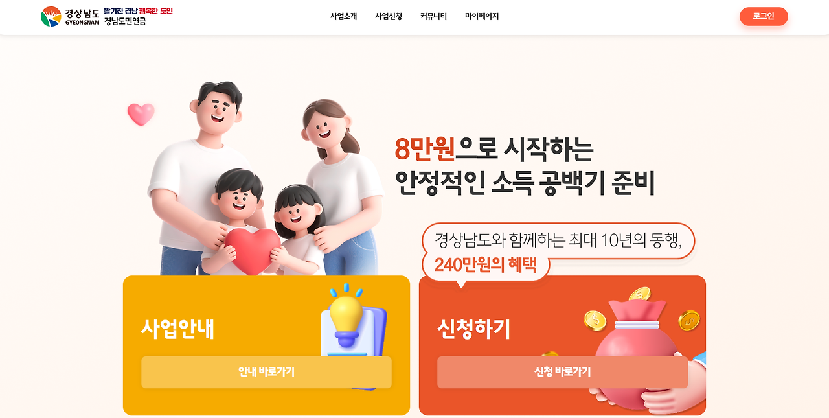
Task: Click the 로그인 button
Action: point(764,16)
